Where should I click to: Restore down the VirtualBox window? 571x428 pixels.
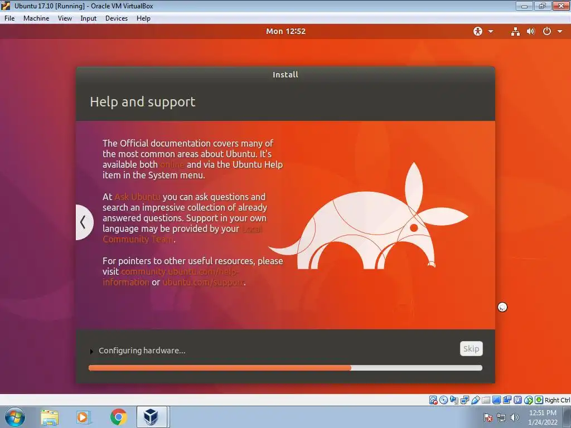(x=543, y=6)
